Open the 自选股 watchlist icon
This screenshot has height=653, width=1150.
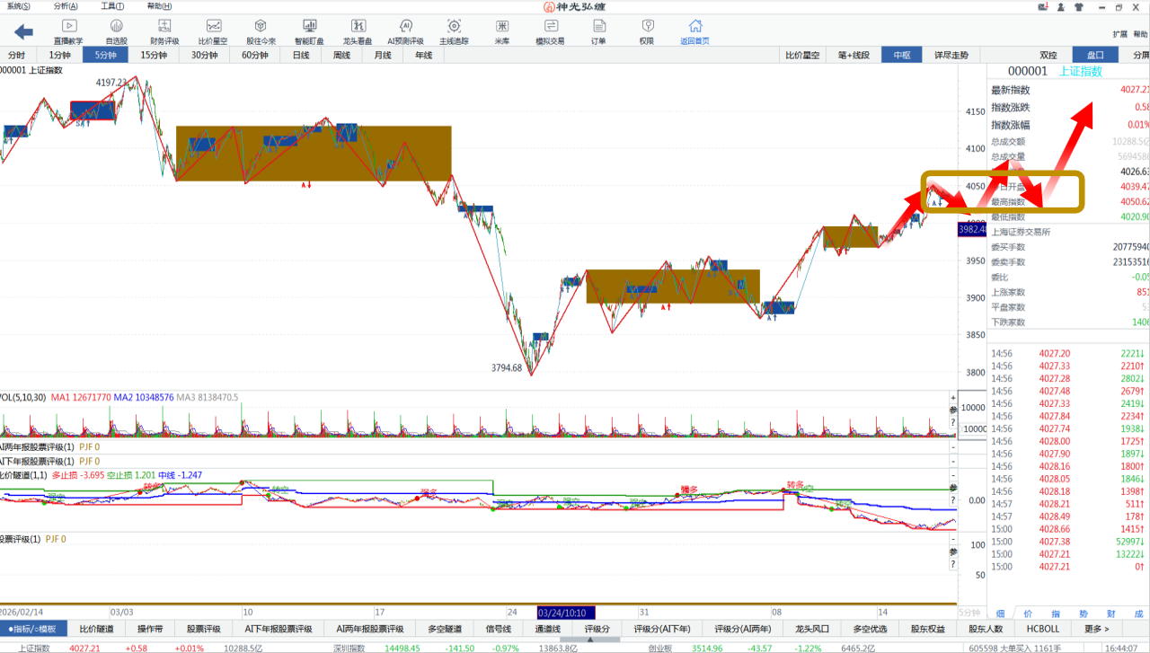117,31
